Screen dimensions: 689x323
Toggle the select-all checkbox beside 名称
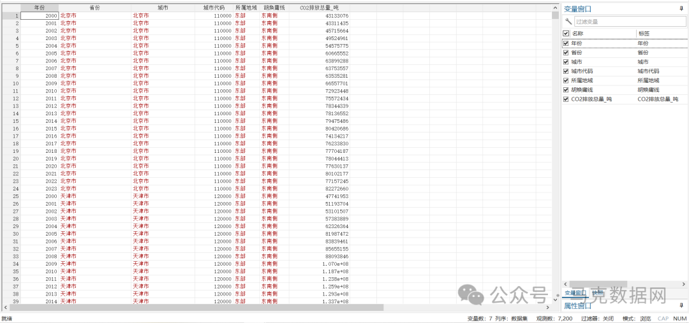click(566, 33)
